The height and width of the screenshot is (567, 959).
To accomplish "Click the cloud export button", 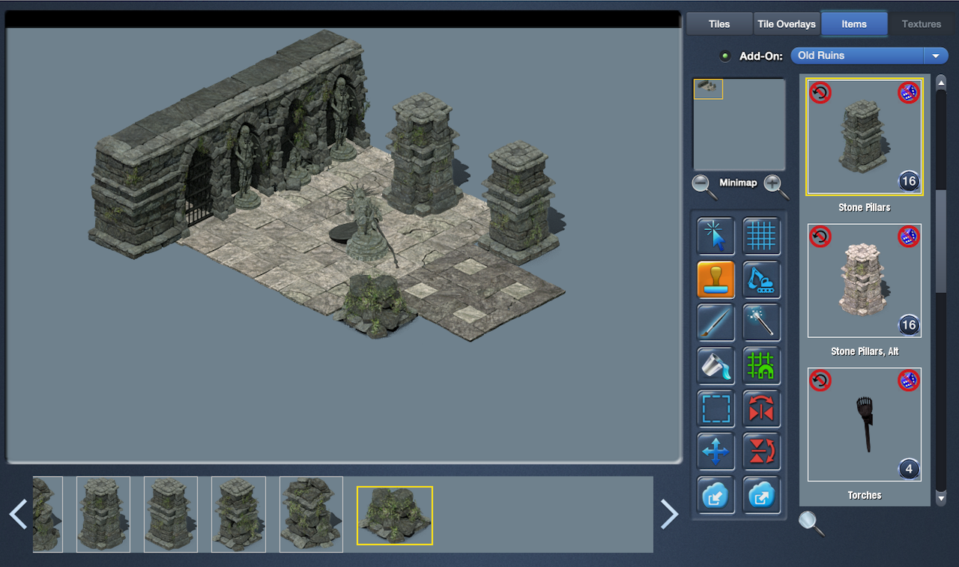I will pos(761,495).
